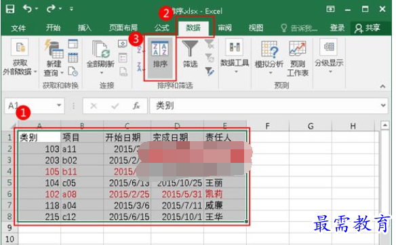The width and height of the screenshot is (396, 245).
Task: Open Customize Quick Access Toolbar dropdown
Action: click(71, 9)
